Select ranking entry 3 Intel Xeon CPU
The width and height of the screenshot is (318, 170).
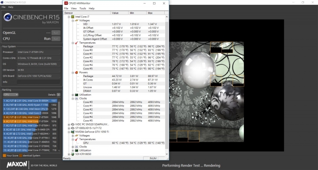(30, 109)
